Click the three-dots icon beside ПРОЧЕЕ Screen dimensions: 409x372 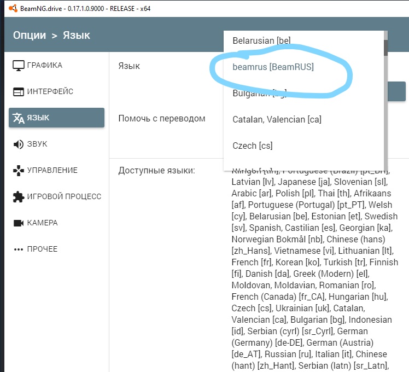(18, 249)
